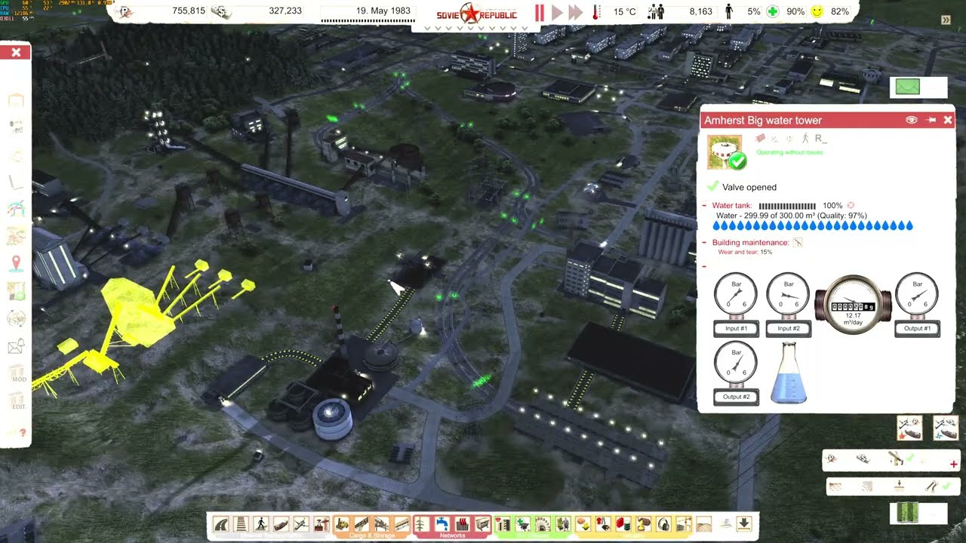Click the pipe connection tool icon
The height and width of the screenshot is (543, 966).
tap(931, 486)
